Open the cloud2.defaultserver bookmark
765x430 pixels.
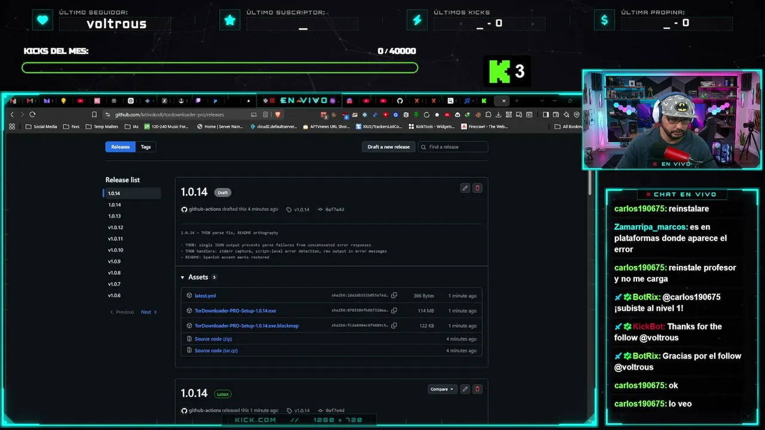coord(273,127)
